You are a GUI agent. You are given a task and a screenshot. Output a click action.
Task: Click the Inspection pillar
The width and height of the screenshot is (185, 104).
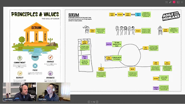(36, 37)
